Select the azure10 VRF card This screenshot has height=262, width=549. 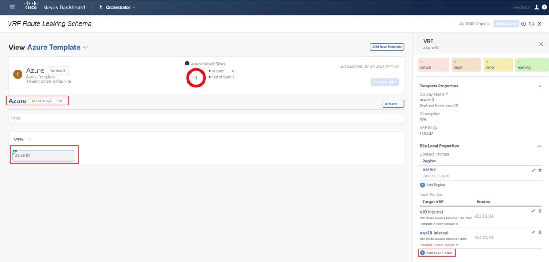pyautogui.click(x=43, y=155)
